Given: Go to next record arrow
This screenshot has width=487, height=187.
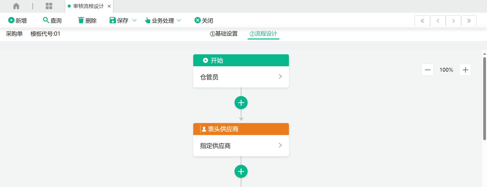Looking at the screenshot, I should 454,21.
